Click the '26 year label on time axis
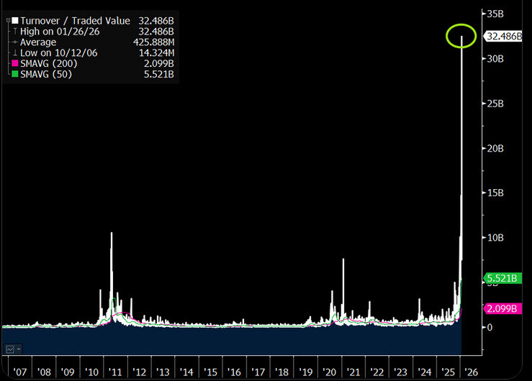This screenshot has height=381, width=532. point(472,372)
